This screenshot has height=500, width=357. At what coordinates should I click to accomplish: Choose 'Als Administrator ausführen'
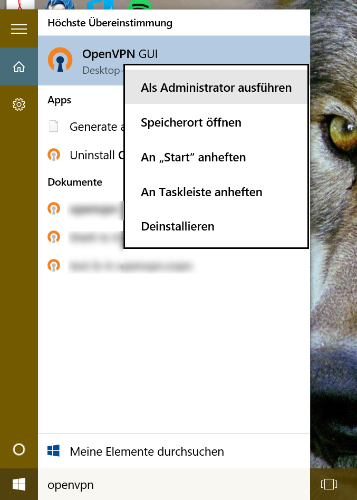click(x=216, y=88)
